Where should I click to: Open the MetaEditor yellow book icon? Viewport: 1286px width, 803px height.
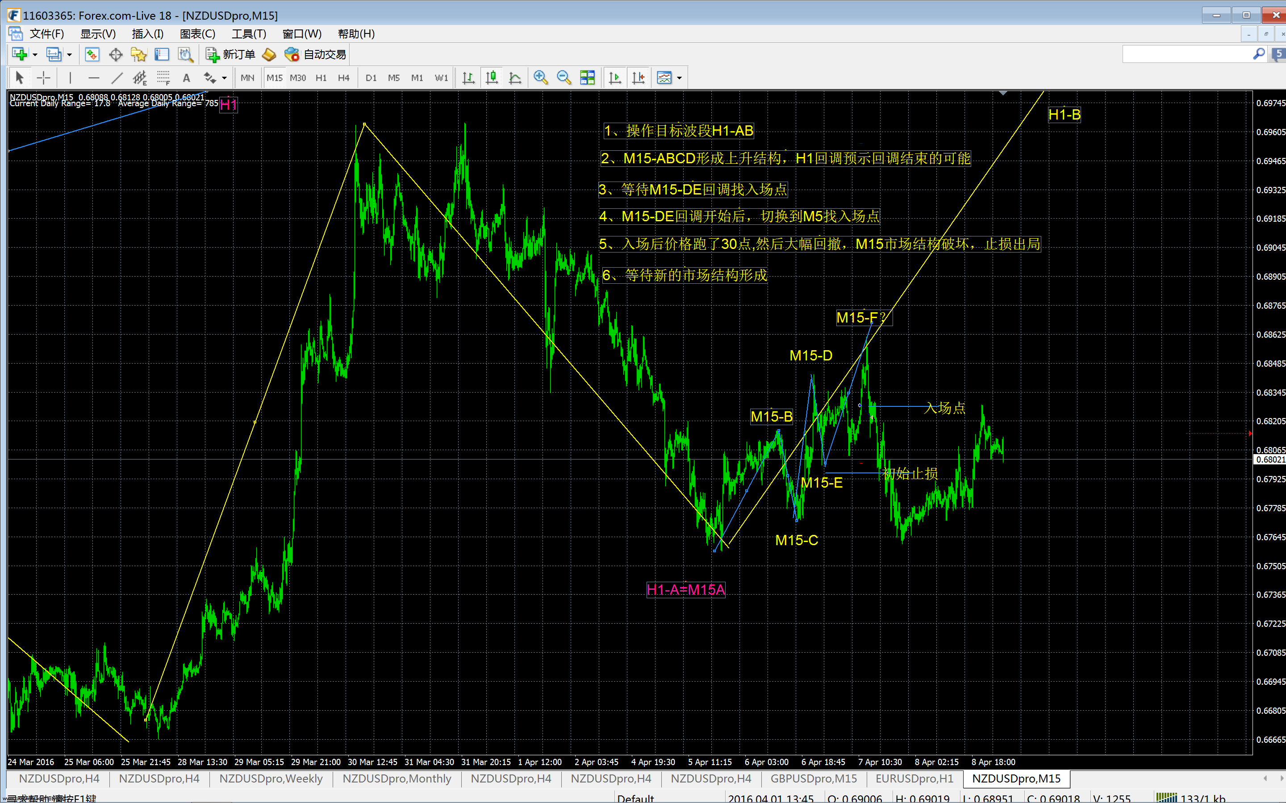(x=269, y=54)
